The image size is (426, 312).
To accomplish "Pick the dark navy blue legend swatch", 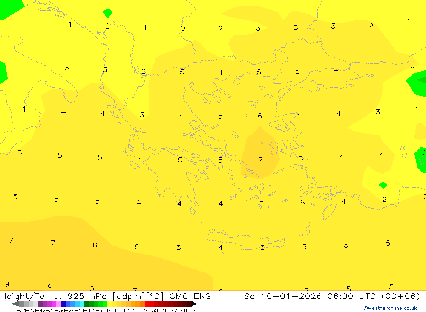I will pyautogui.click(x=63, y=303).
